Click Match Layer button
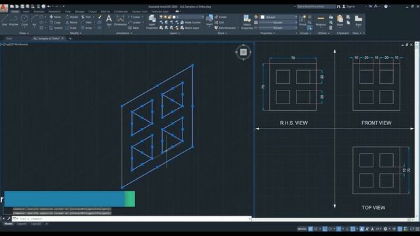This screenshot has width=420, height=236. [190, 28]
